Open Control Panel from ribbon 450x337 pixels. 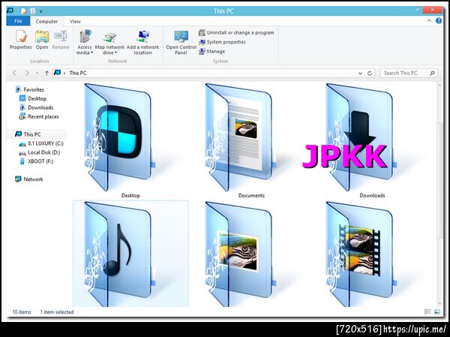click(181, 43)
